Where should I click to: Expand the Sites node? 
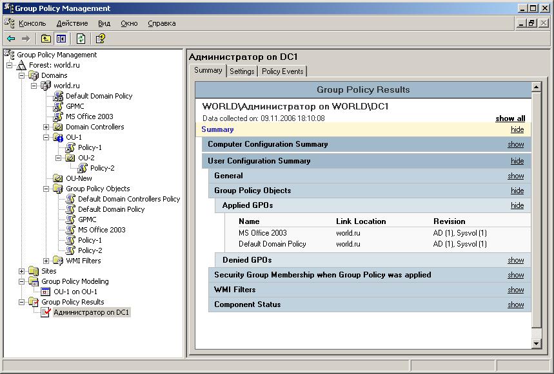tap(21, 271)
